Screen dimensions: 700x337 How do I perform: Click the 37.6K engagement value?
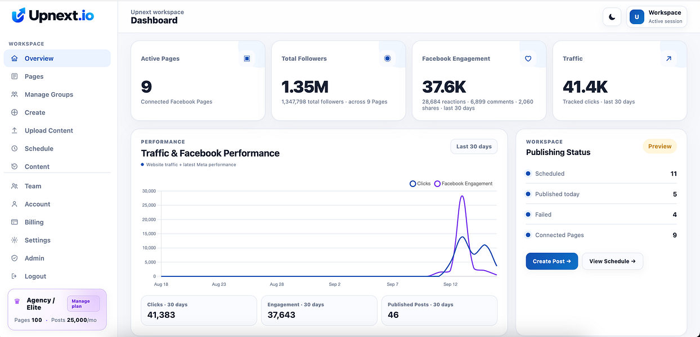(x=444, y=87)
